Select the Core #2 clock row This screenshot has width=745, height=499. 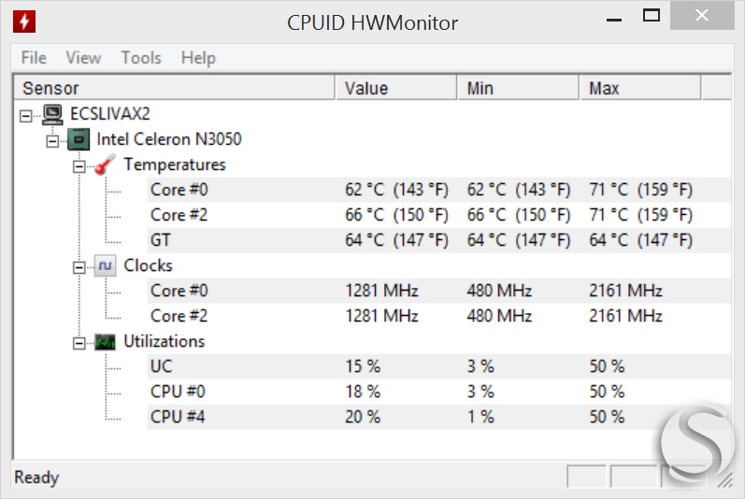438,316
